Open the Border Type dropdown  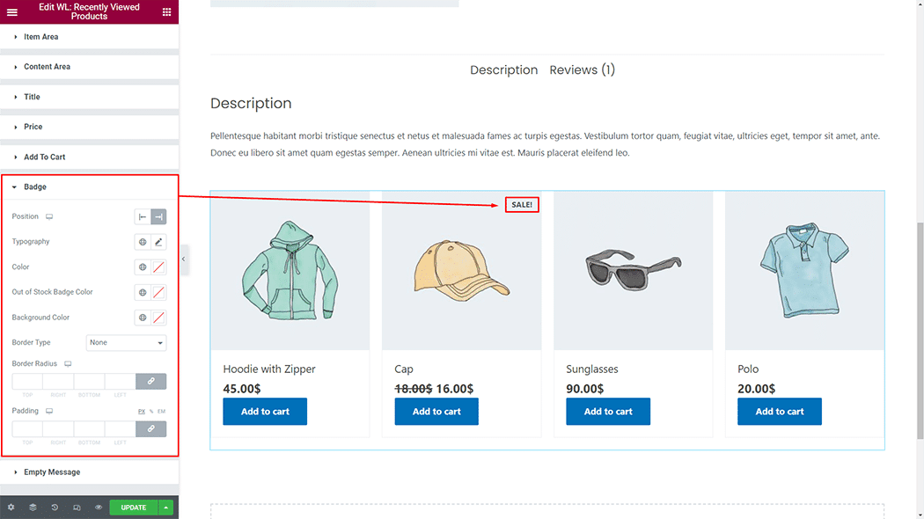pyautogui.click(x=126, y=343)
